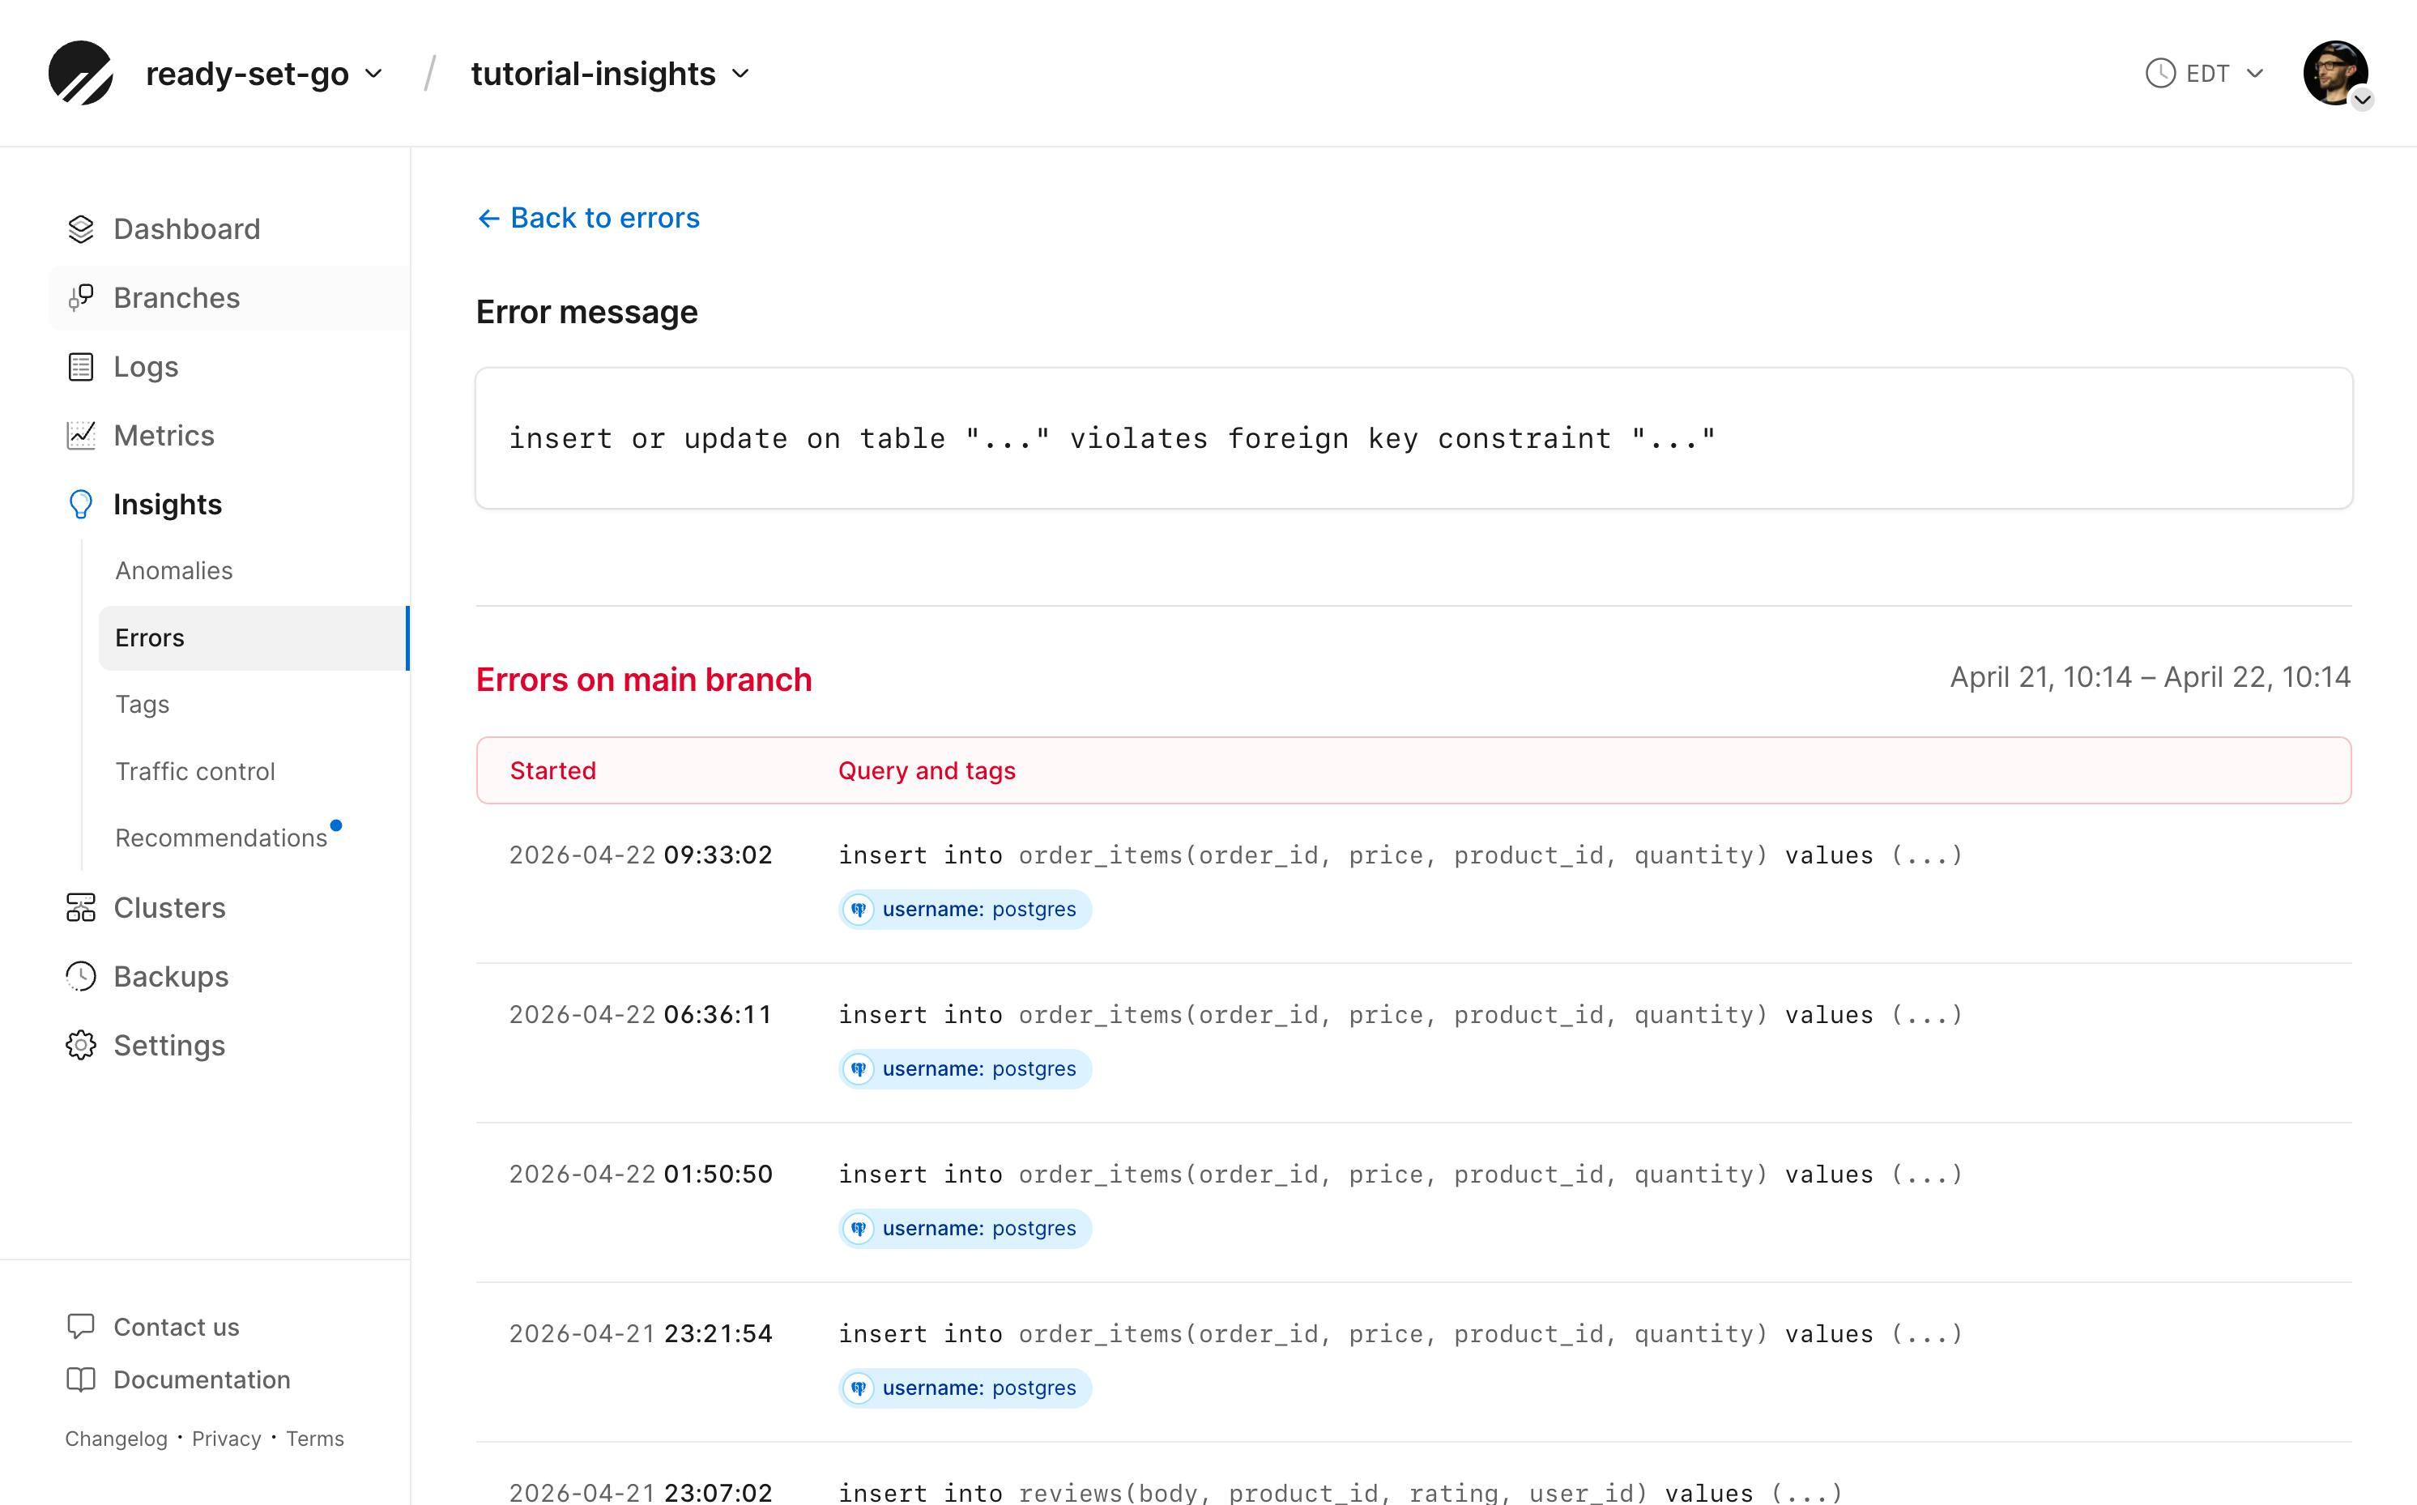
Task: Open the EDT timezone dropdown
Action: (x=2205, y=74)
